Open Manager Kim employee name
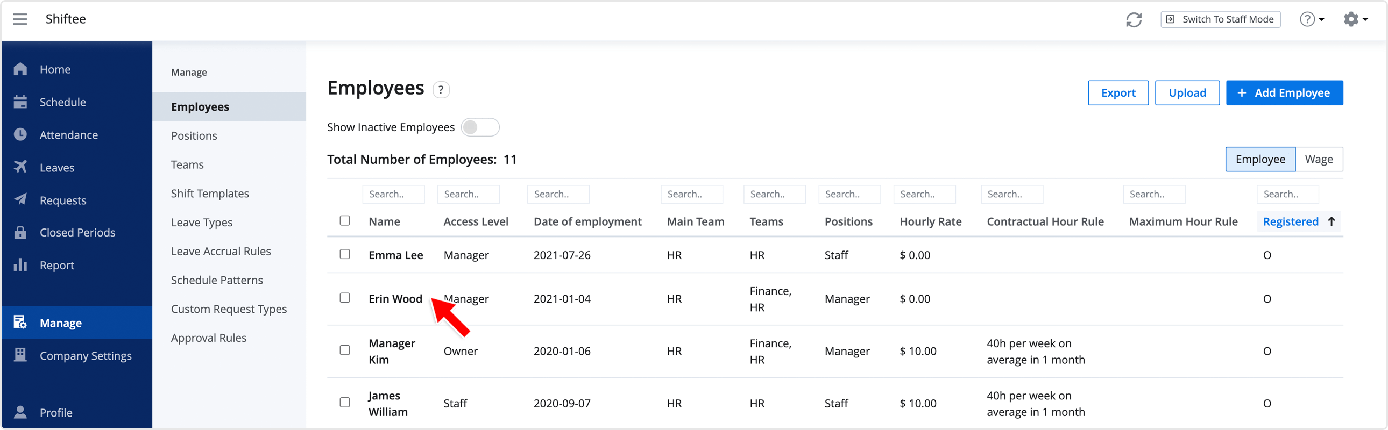This screenshot has width=1388, height=430. (x=392, y=352)
